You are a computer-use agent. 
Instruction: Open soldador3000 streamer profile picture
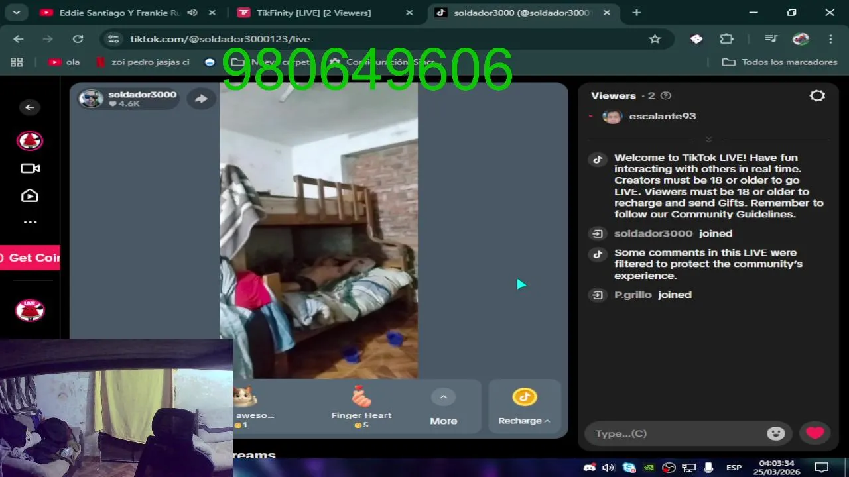(x=91, y=99)
